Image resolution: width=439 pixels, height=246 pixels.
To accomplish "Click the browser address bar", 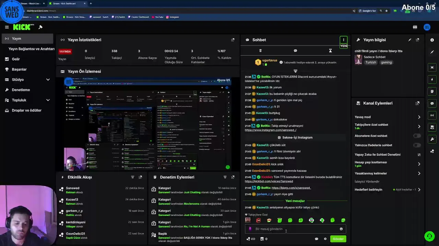I will click(x=185, y=11).
